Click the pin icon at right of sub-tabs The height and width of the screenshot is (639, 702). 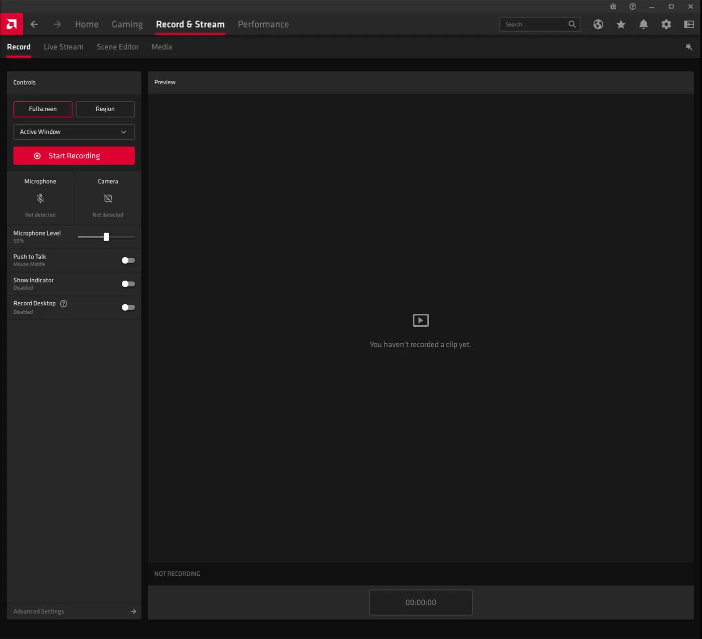click(x=689, y=47)
